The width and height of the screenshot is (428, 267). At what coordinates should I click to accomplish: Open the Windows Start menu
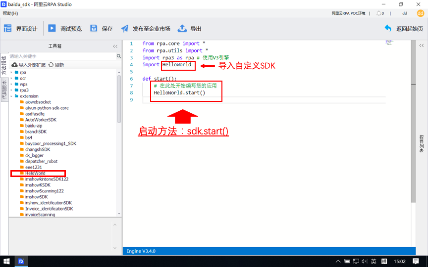[6, 262]
